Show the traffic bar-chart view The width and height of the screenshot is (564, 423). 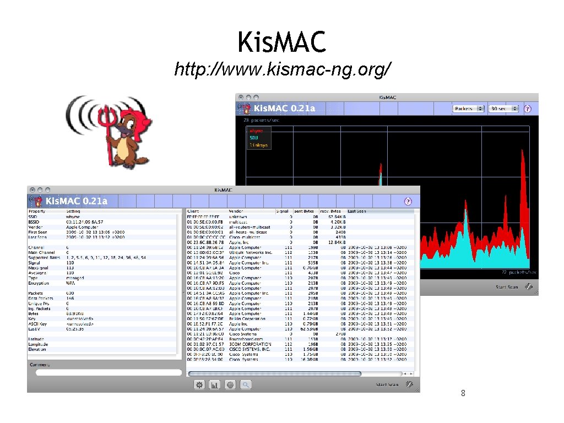(x=214, y=385)
